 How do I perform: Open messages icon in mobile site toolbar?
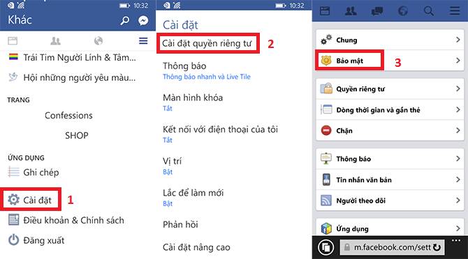pyautogui.click(x=377, y=11)
